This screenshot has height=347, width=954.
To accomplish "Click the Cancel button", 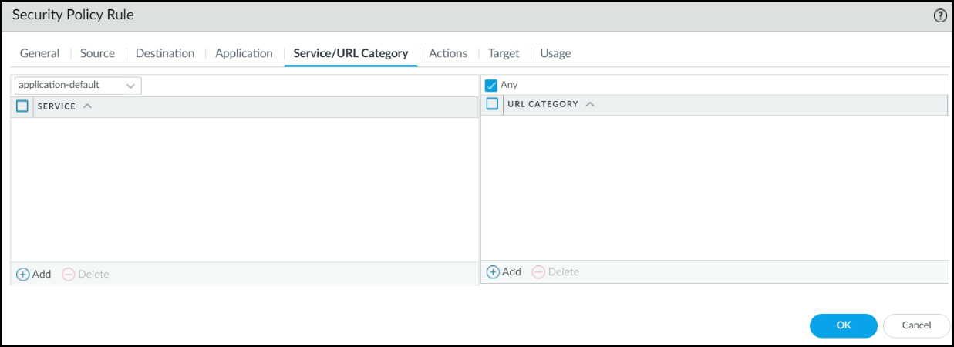I will click(x=916, y=325).
